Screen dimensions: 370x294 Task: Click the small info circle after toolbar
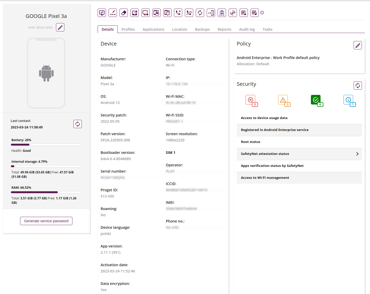(x=262, y=13)
